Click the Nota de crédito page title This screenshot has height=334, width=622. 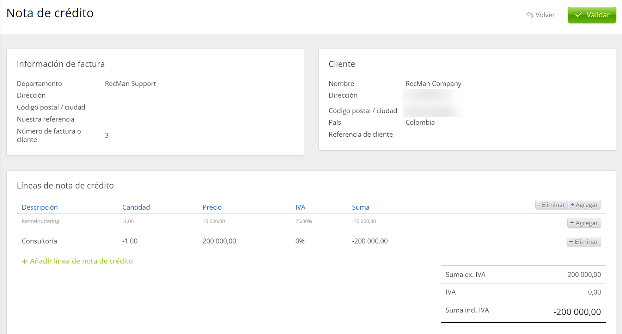[50, 13]
